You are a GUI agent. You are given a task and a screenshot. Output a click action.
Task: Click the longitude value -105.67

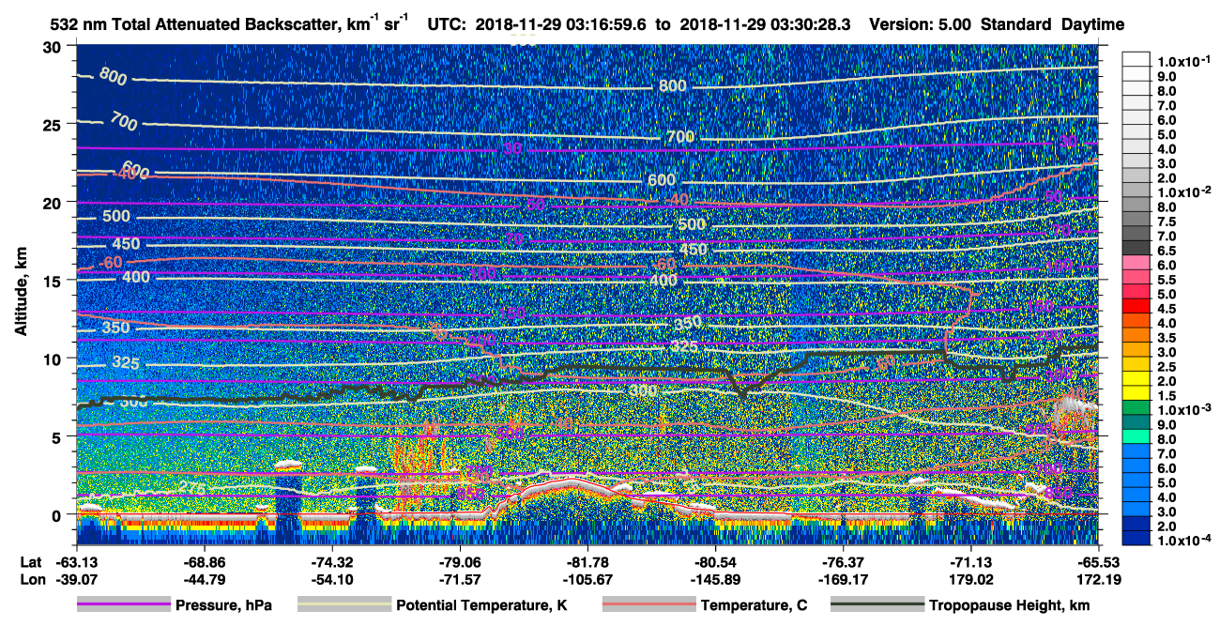(x=588, y=578)
